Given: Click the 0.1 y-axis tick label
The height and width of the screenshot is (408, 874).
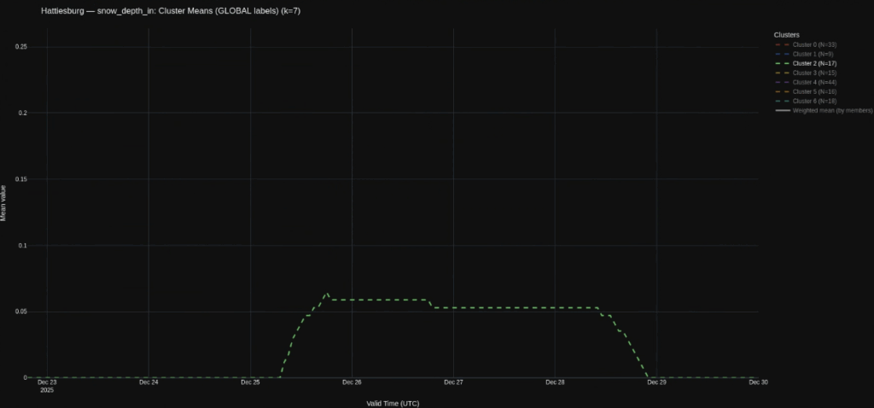Looking at the screenshot, I should pyautogui.click(x=25, y=246).
